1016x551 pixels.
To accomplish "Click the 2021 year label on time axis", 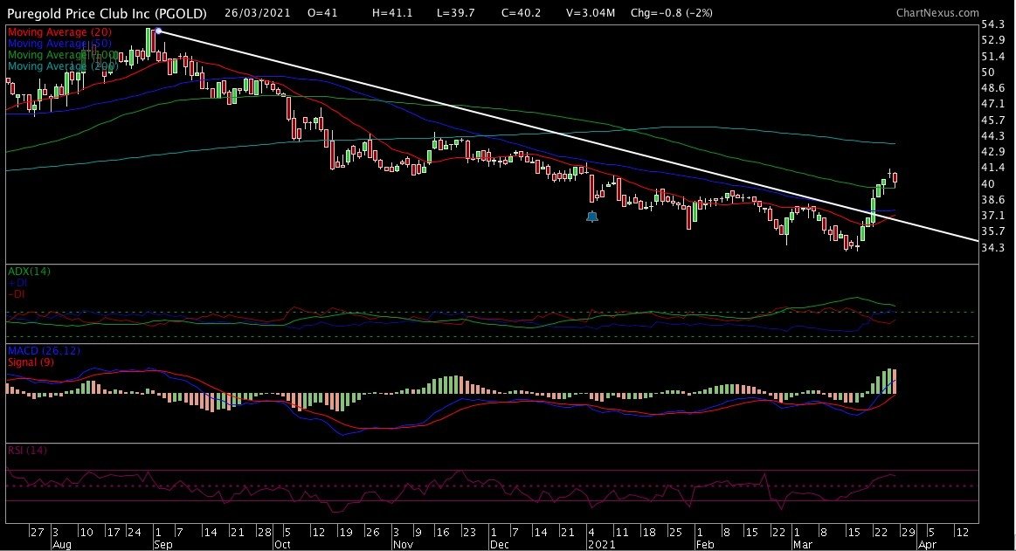I will coord(601,545).
